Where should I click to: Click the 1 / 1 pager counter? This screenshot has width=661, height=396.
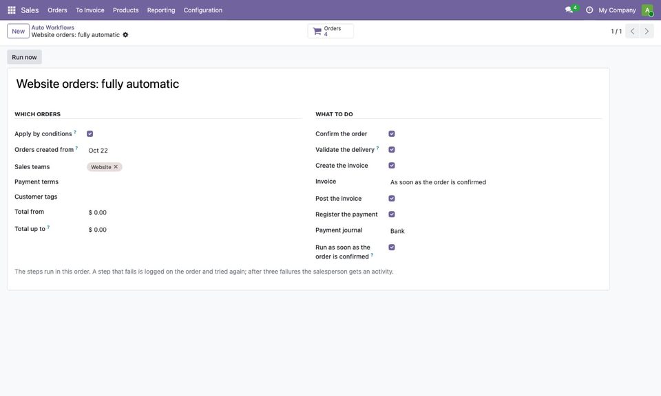pos(616,31)
